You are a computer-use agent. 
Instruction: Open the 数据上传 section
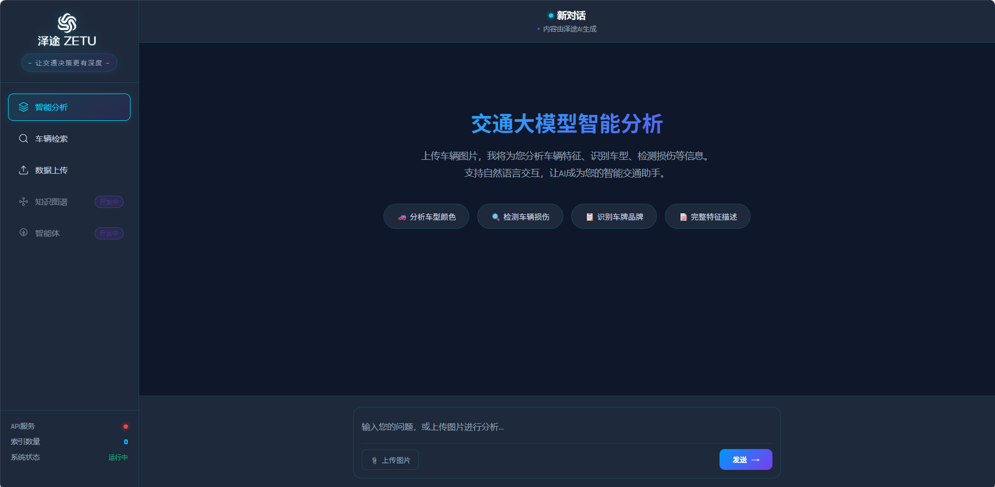(x=69, y=170)
